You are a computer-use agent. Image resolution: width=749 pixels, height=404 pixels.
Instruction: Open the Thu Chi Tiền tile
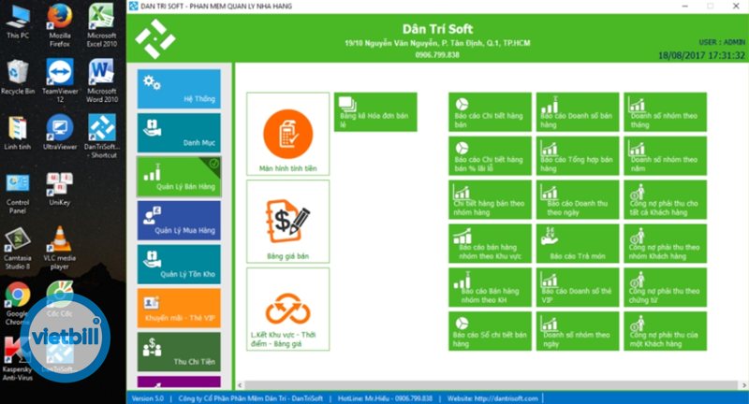tap(179, 352)
